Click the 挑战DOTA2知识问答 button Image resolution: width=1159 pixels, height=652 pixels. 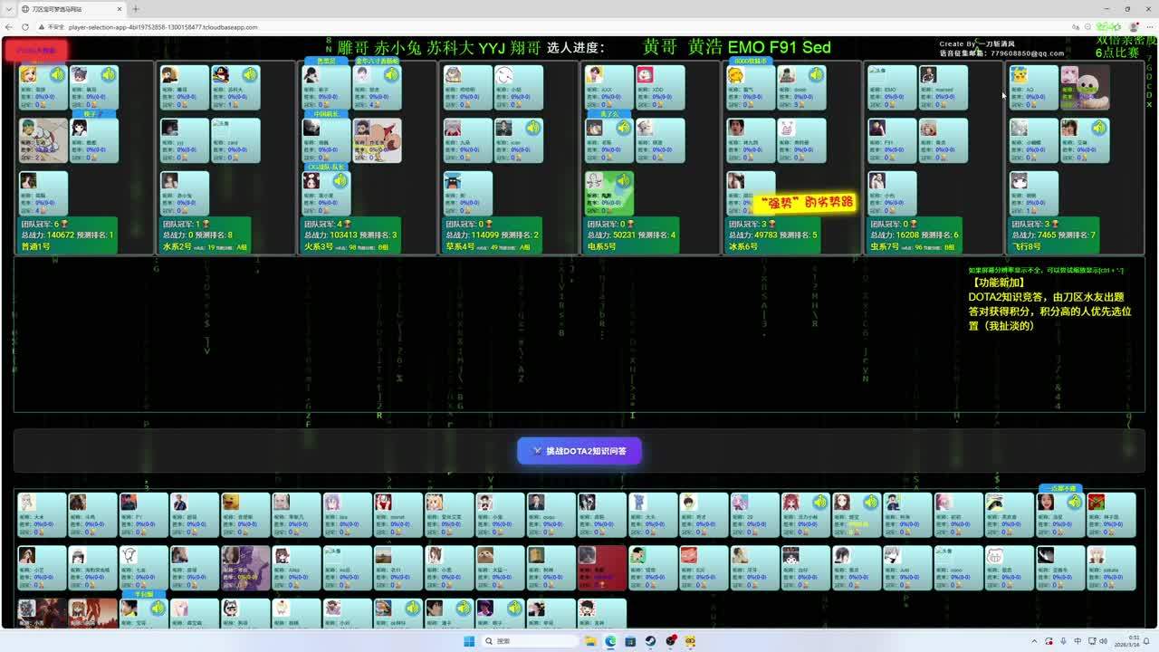click(579, 451)
